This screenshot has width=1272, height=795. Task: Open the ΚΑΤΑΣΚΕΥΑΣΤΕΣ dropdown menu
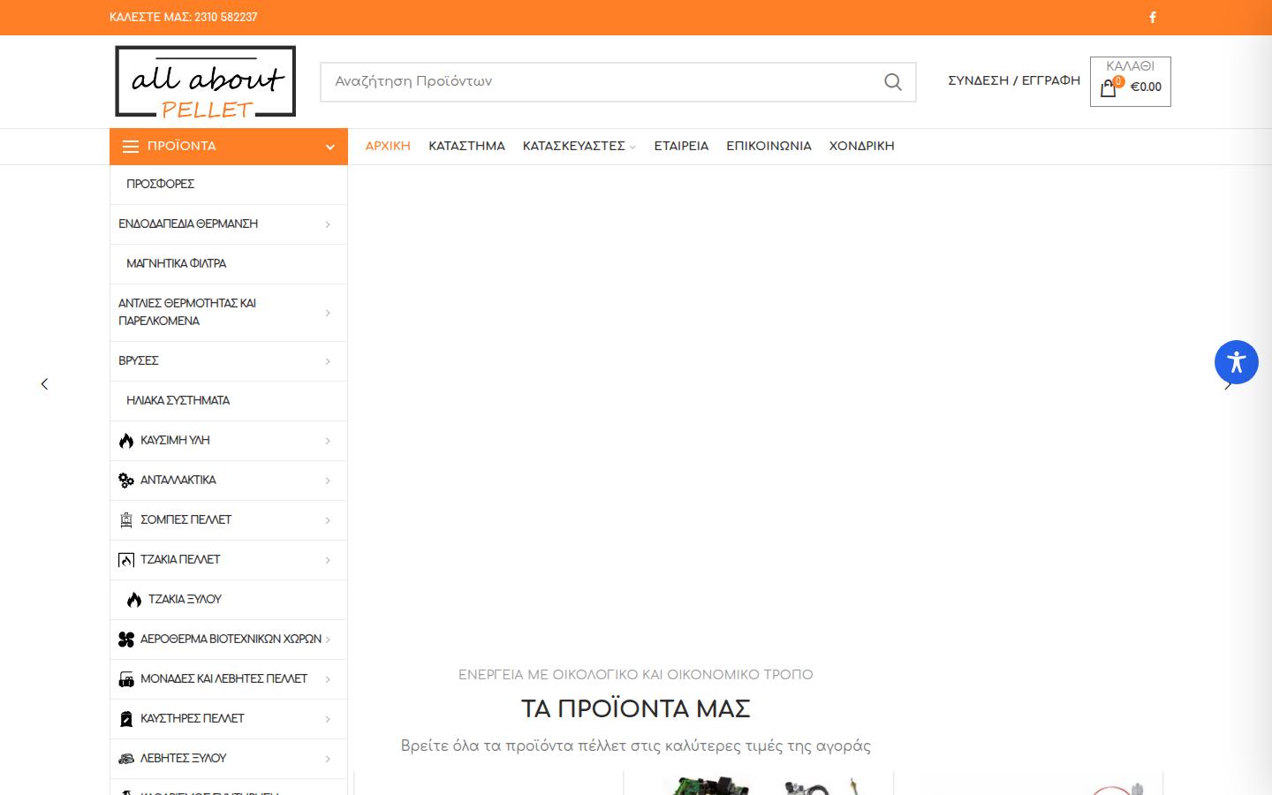(579, 147)
